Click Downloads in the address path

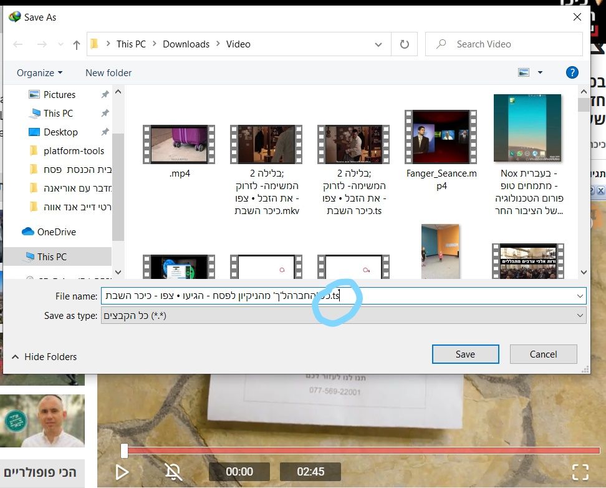tap(186, 44)
